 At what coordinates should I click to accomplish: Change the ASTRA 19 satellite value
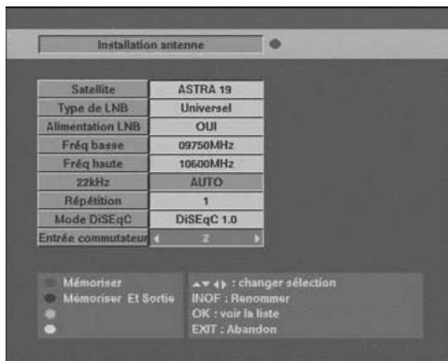tap(206, 90)
